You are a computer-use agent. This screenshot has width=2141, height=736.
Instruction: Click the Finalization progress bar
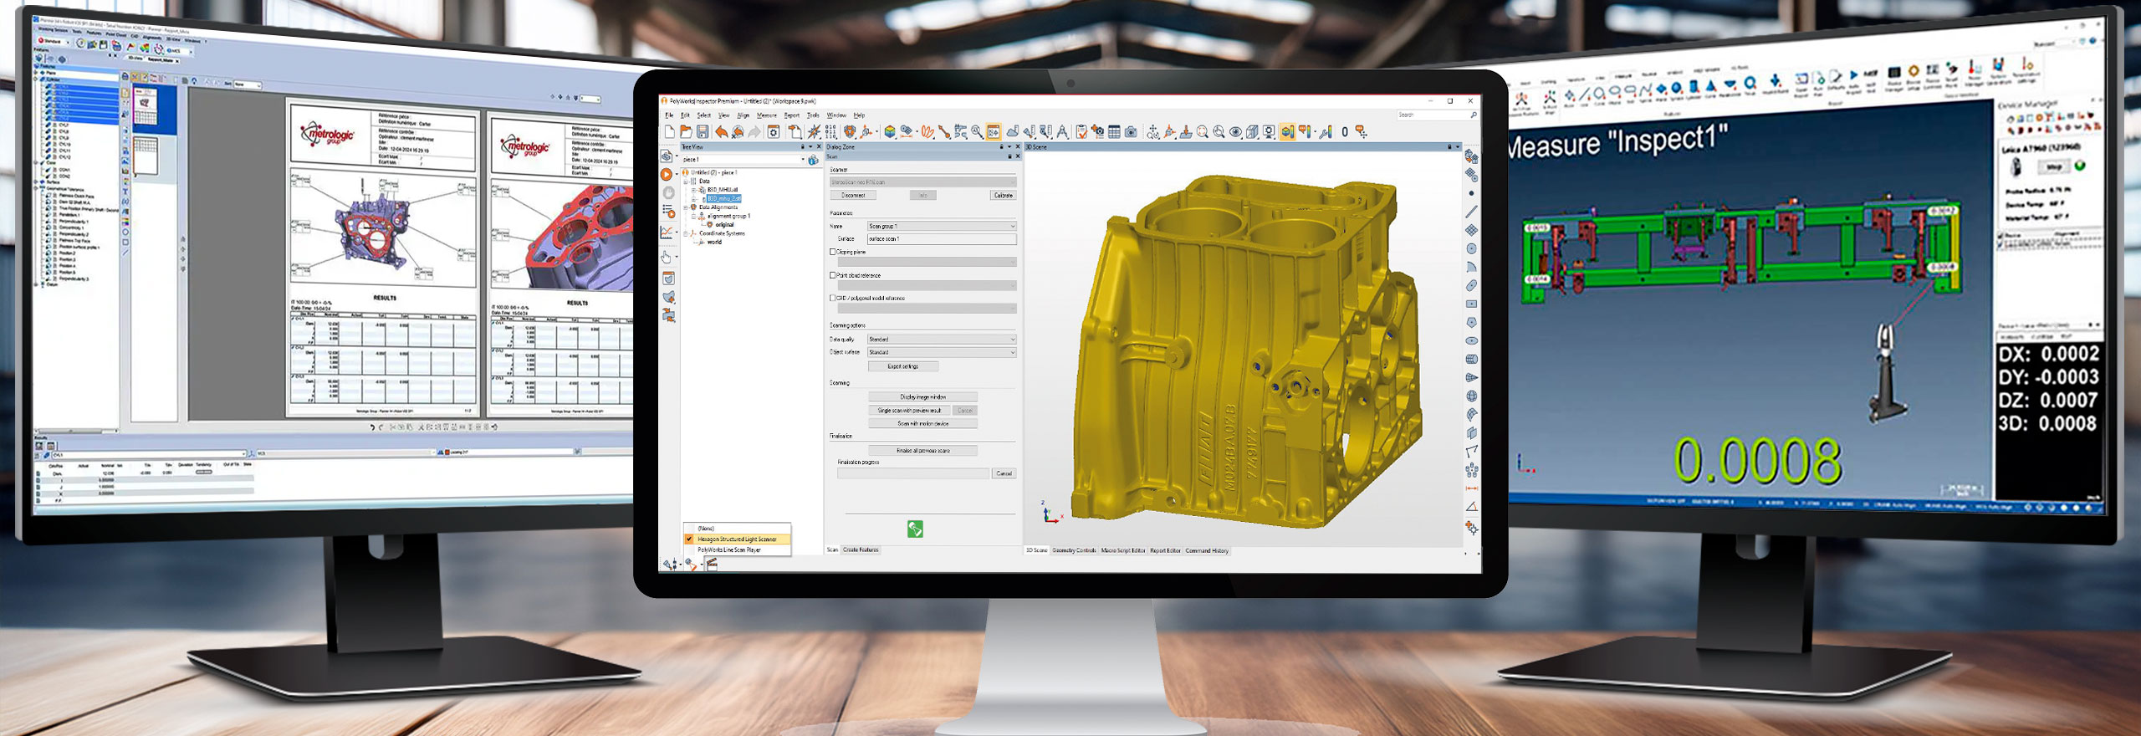click(x=913, y=473)
